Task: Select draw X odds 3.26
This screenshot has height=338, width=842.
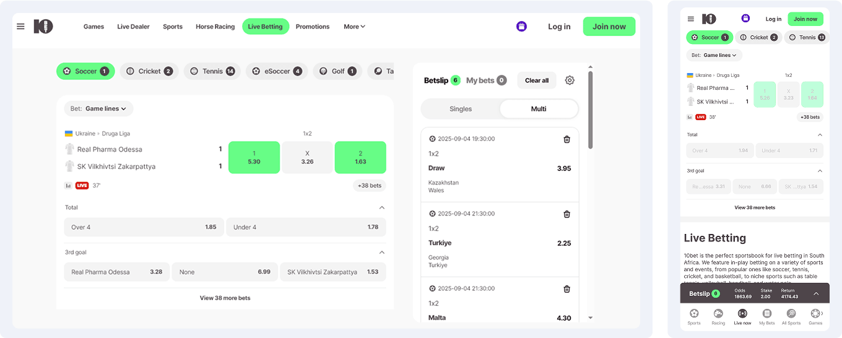Action: click(x=307, y=157)
